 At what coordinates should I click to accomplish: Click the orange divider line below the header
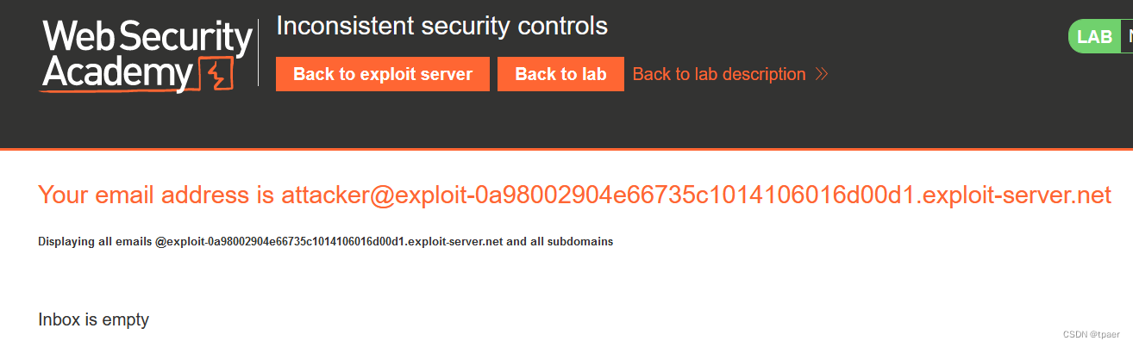[x=566, y=149]
